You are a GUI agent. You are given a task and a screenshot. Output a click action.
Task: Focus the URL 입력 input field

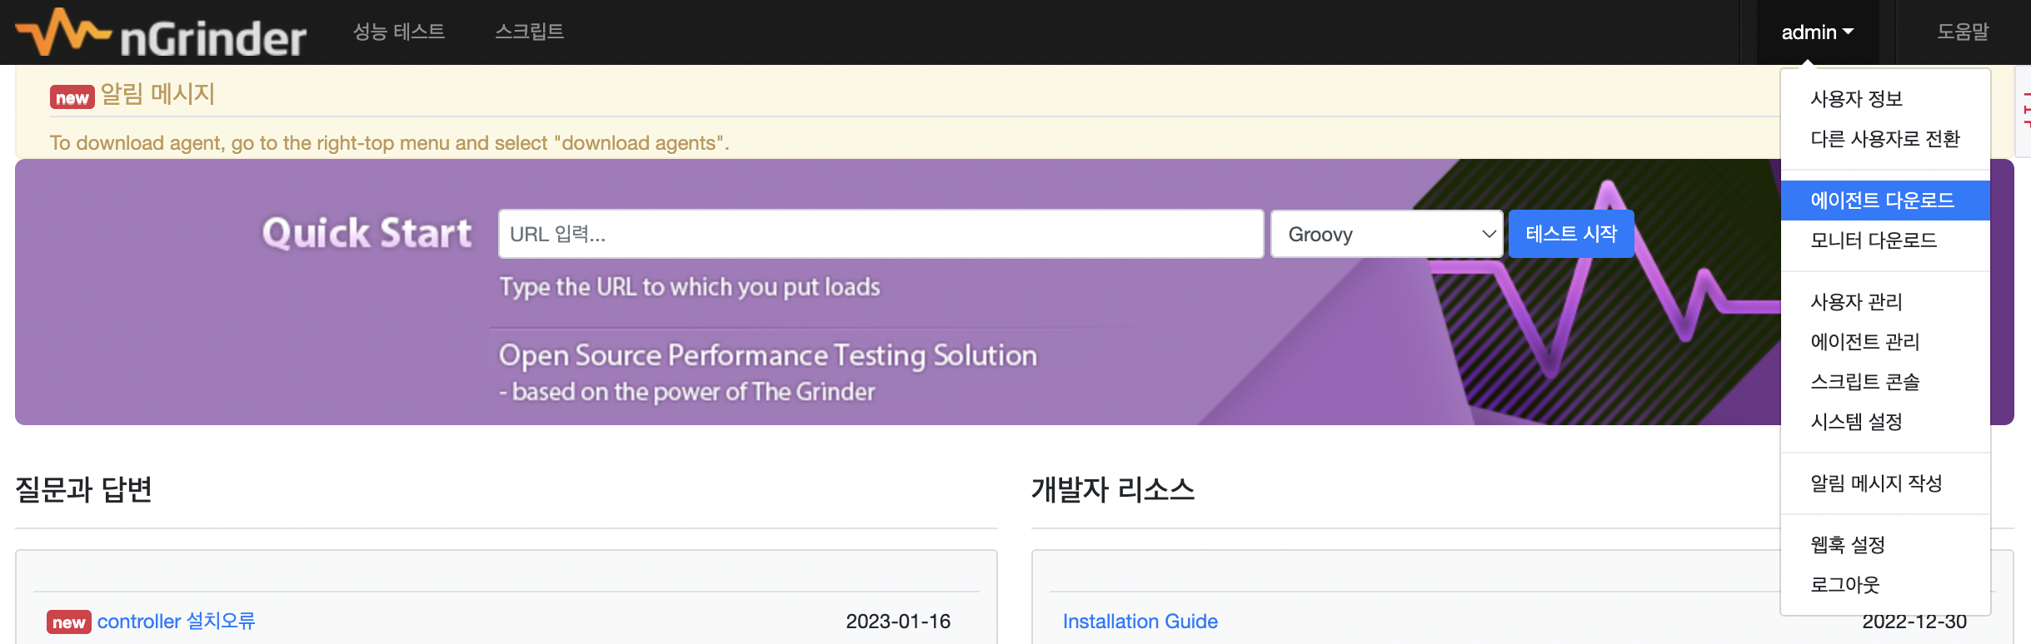pyautogui.click(x=881, y=234)
